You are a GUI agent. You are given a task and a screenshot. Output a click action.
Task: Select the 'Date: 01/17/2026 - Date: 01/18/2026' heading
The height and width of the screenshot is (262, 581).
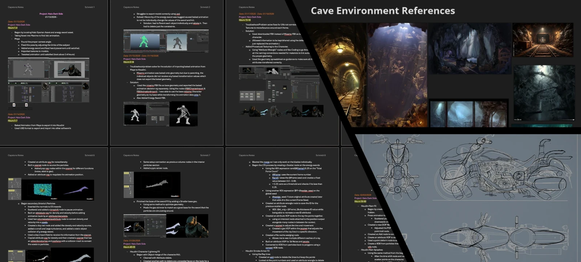tap(256, 14)
